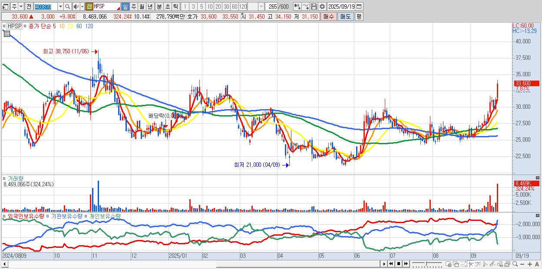Image resolution: width=542 pixels, height=269 pixels.
Task: Click the 전 button beside stock code
Action: pyautogui.click(x=29, y=6)
